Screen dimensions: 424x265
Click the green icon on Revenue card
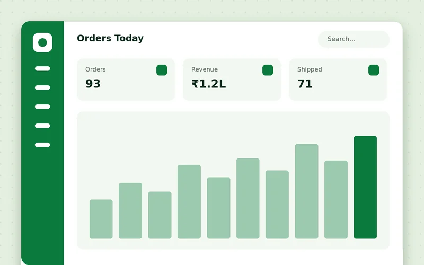point(268,70)
